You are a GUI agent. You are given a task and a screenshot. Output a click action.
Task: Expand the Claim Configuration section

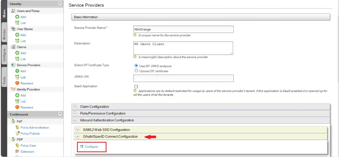(201, 107)
